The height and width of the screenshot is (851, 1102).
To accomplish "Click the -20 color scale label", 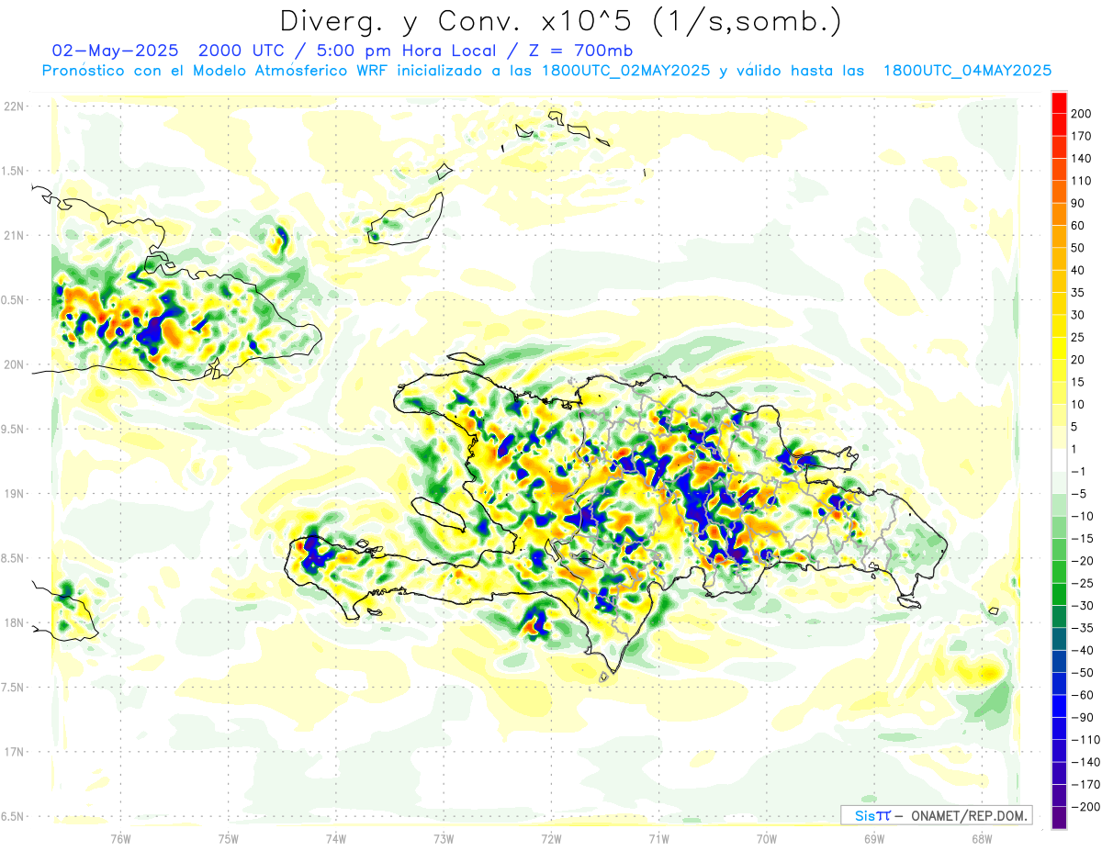I will 1082,561.
